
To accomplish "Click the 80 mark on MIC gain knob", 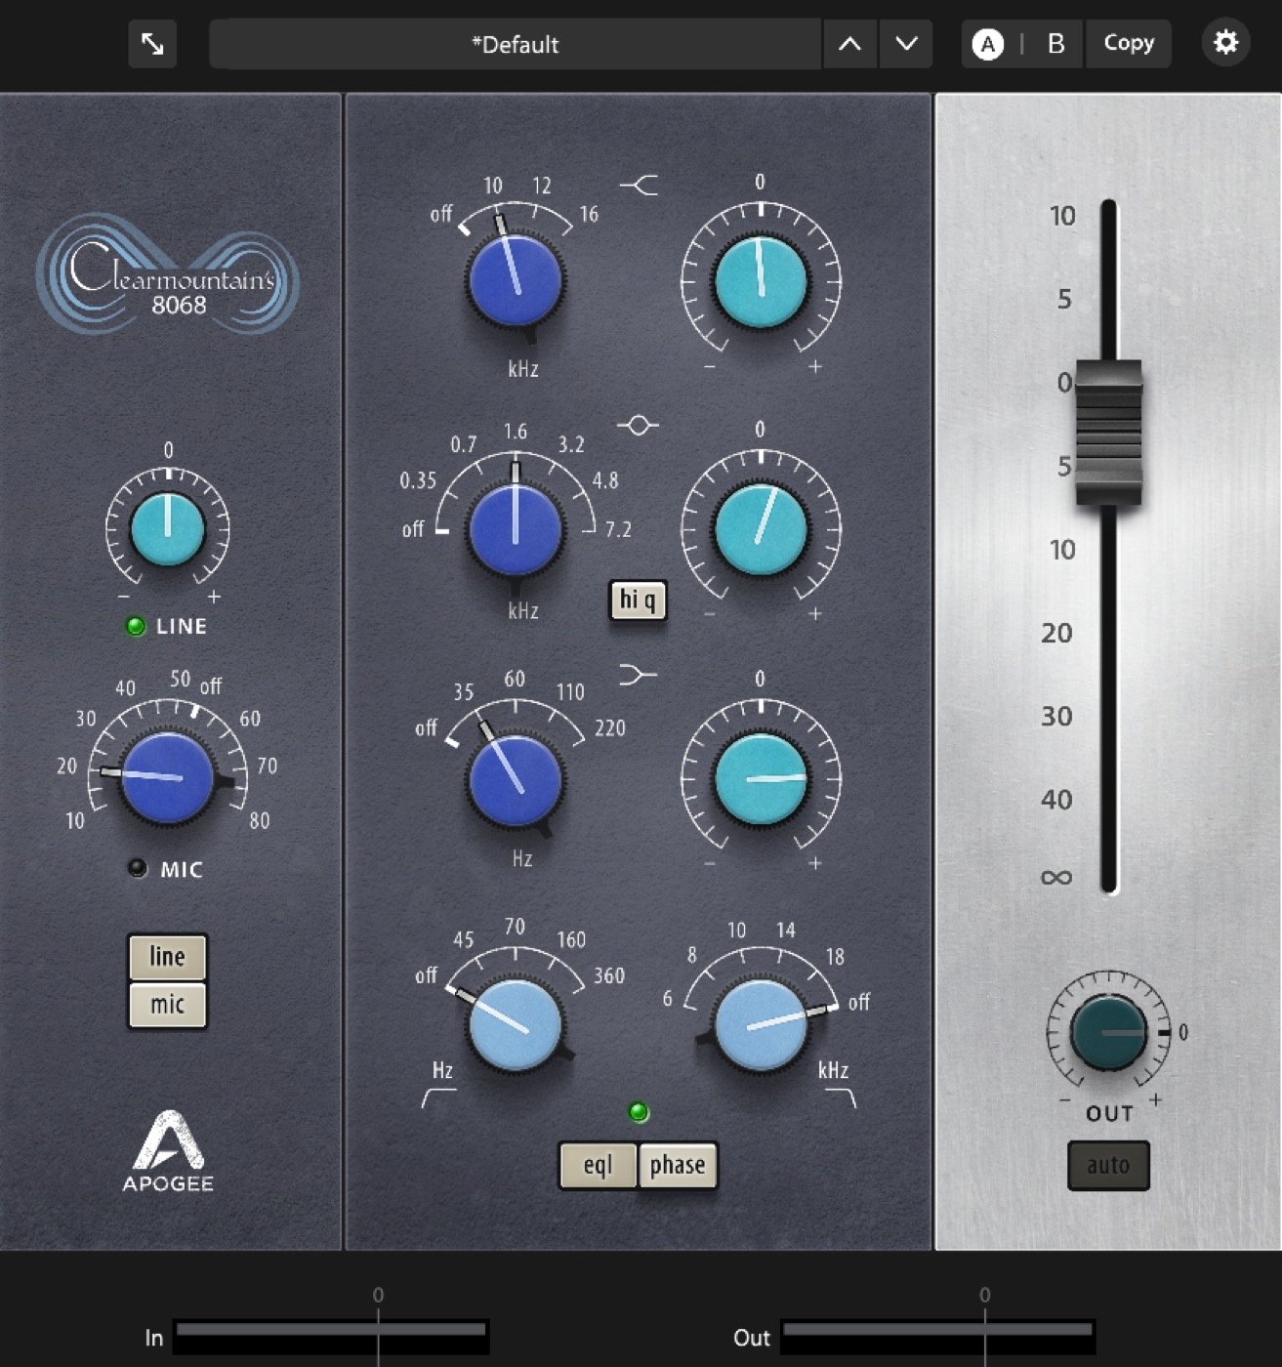I will tap(260, 820).
